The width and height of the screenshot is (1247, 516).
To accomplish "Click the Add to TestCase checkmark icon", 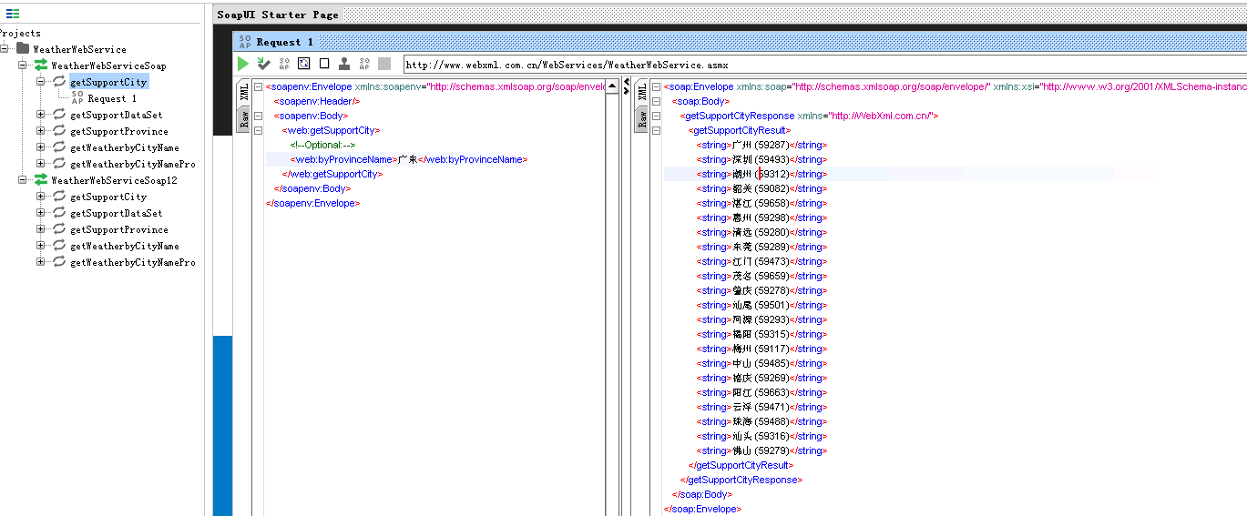I will click(263, 64).
